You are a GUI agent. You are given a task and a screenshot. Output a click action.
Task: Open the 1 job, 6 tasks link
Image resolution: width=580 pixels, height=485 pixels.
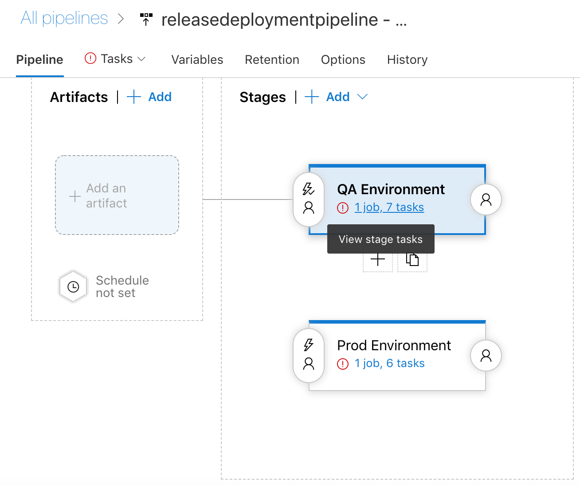(390, 363)
